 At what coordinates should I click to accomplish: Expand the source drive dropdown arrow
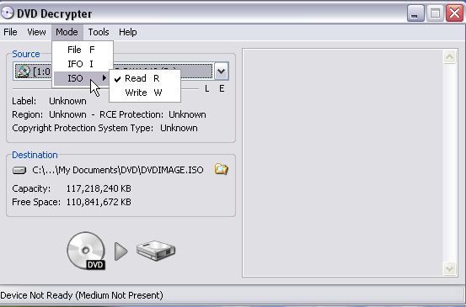coord(221,71)
